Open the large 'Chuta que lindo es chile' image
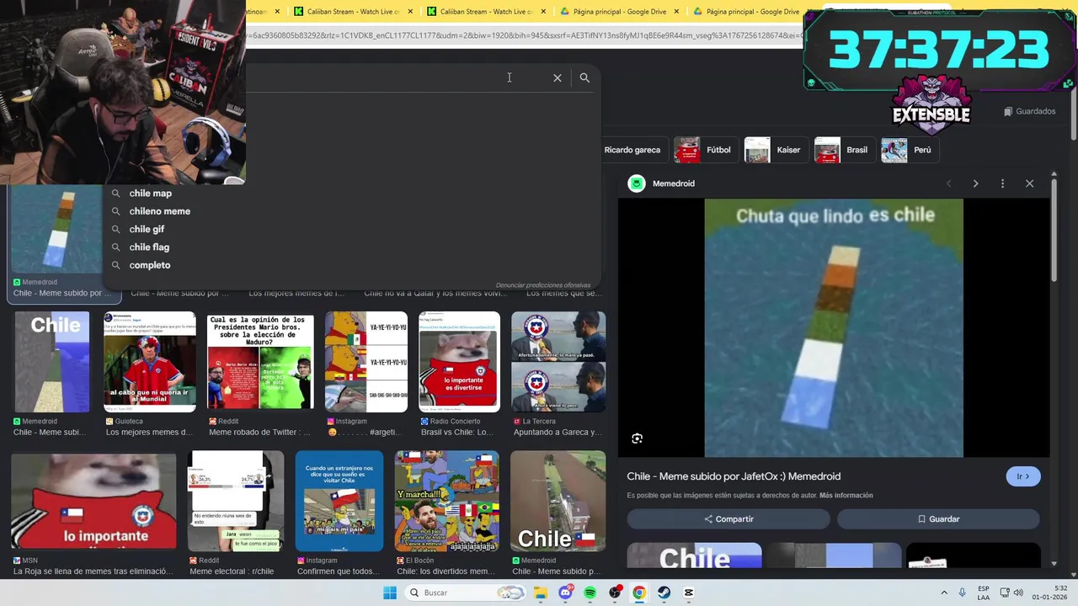Image resolution: width=1078 pixels, height=606 pixels. 834,328
